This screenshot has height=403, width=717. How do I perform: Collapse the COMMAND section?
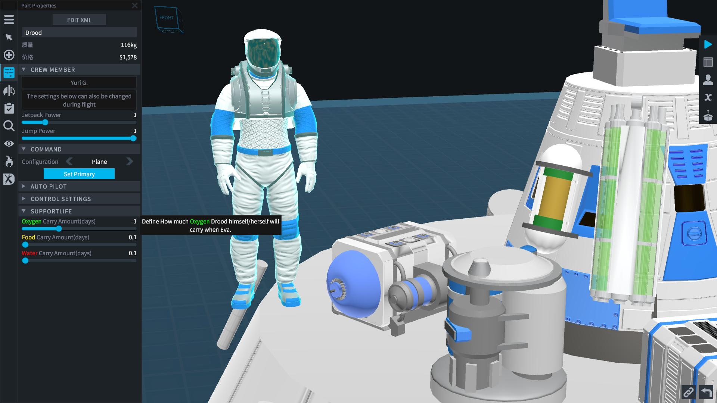coord(80,149)
